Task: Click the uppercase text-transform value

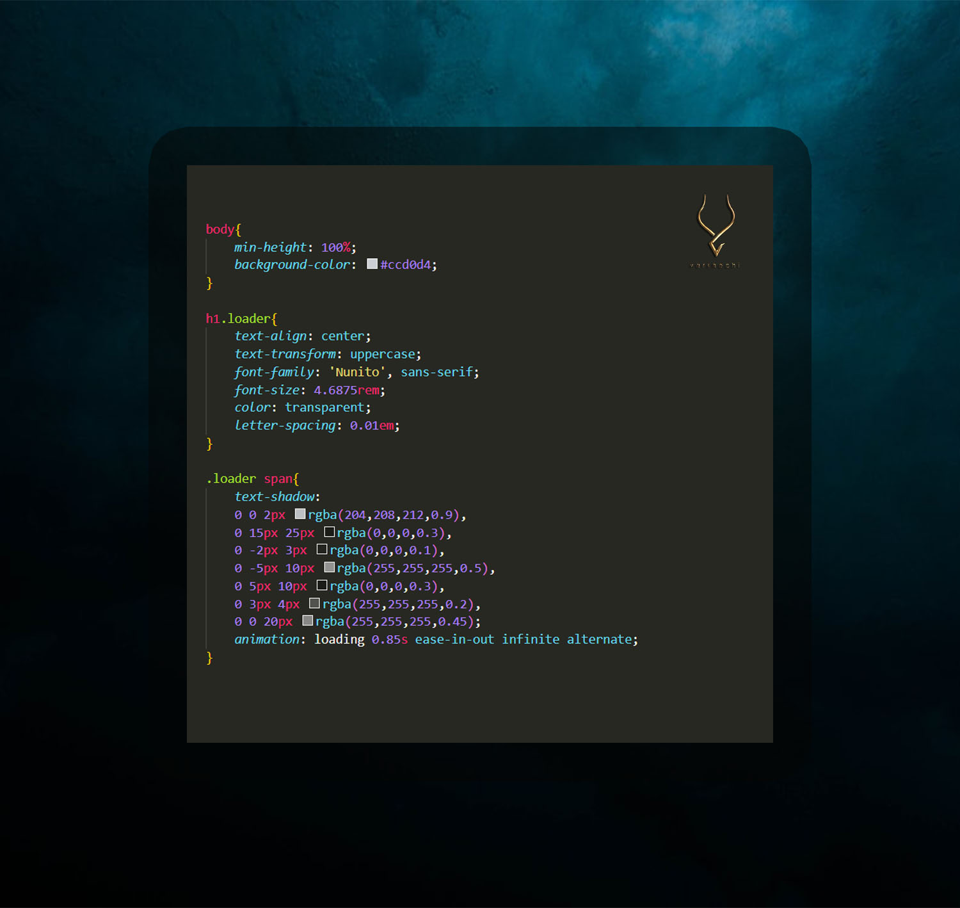Action: coord(382,354)
